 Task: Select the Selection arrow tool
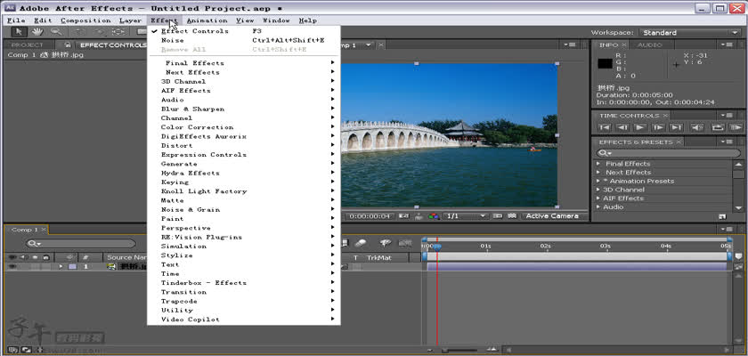pos(19,32)
